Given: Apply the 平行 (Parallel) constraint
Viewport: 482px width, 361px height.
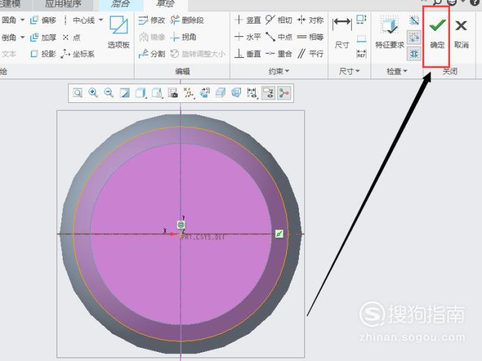Looking at the screenshot, I should [x=310, y=54].
